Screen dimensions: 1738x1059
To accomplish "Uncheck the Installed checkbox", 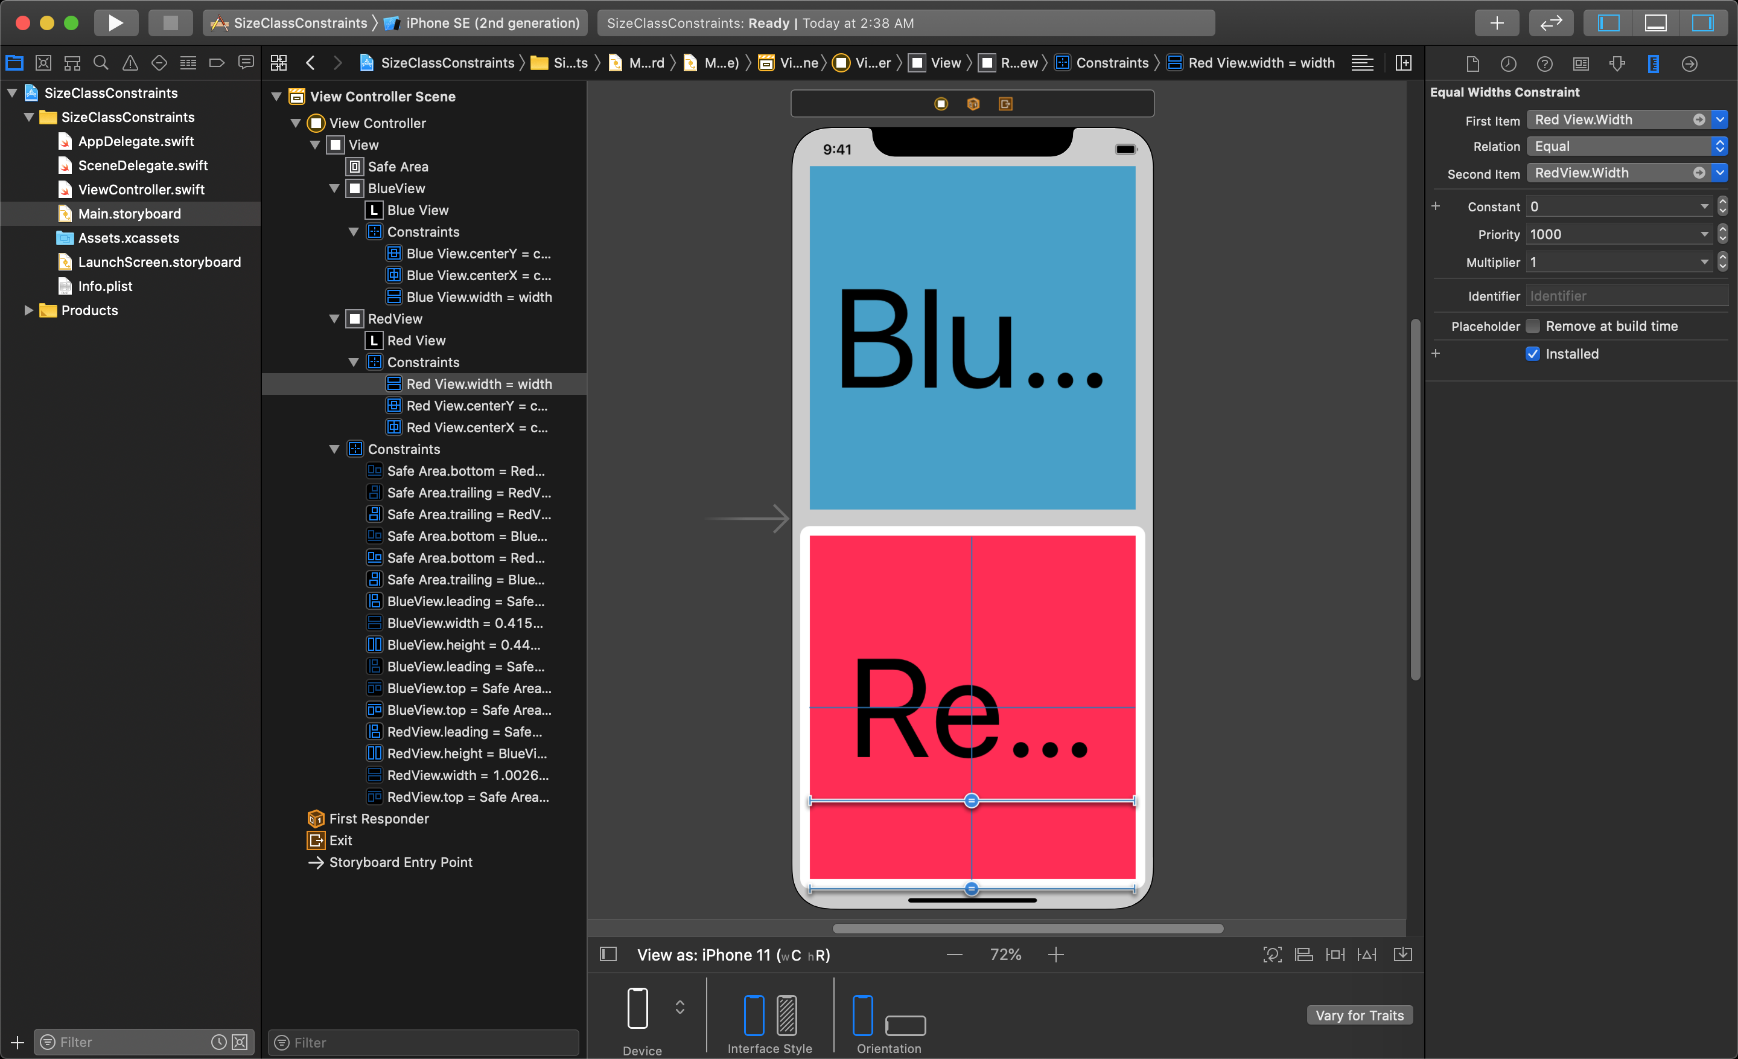I will pyautogui.click(x=1533, y=353).
